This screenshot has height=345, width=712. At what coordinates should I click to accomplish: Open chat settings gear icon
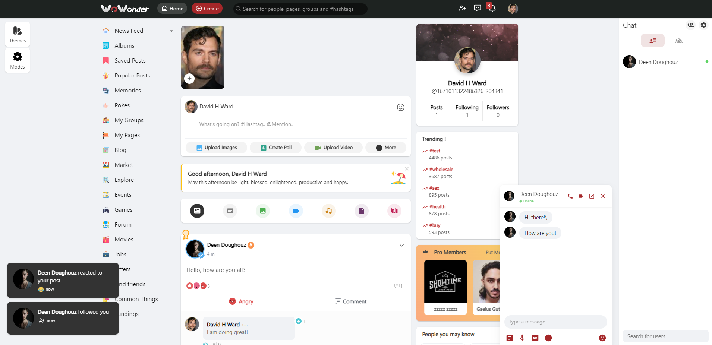pyautogui.click(x=703, y=25)
